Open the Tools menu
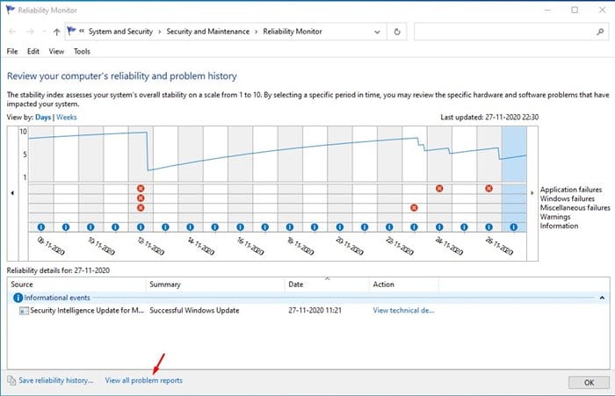 click(x=82, y=51)
